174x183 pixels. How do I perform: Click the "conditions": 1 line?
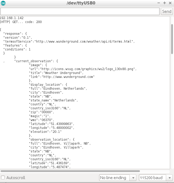tap(17, 49)
